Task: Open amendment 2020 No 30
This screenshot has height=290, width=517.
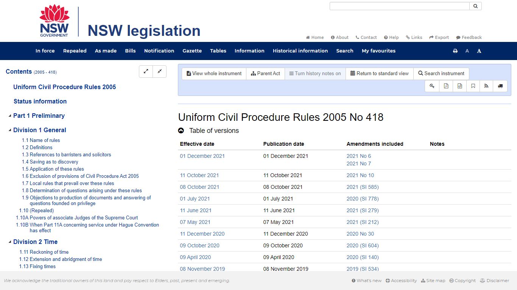Action: coord(360,234)
